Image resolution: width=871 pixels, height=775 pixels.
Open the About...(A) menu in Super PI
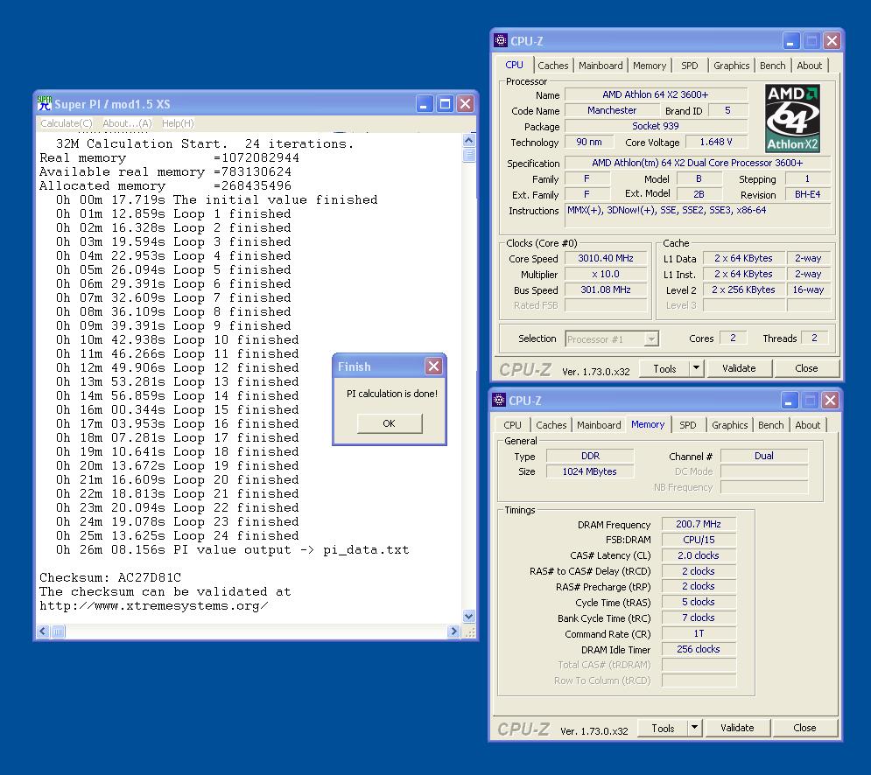(127, 123)
